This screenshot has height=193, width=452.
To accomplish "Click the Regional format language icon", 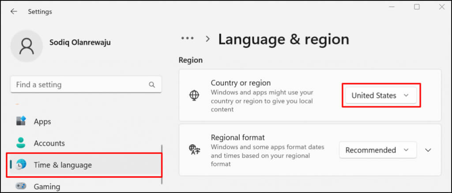I will (194, 150).
